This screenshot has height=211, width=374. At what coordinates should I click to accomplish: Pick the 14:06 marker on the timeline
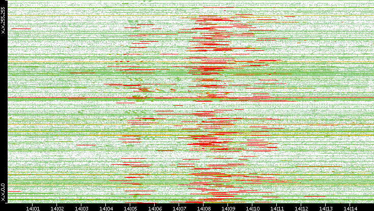click(155, 207)
